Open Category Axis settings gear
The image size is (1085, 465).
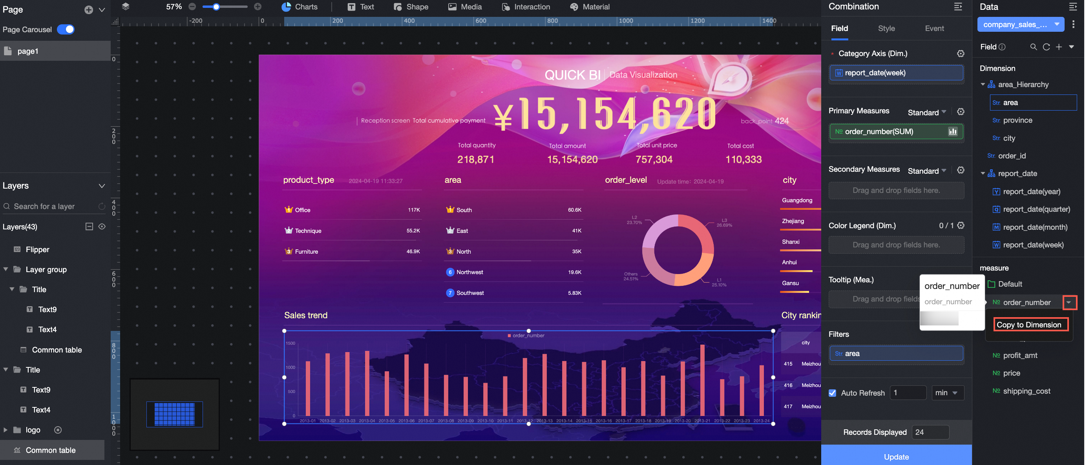point(960,53)
